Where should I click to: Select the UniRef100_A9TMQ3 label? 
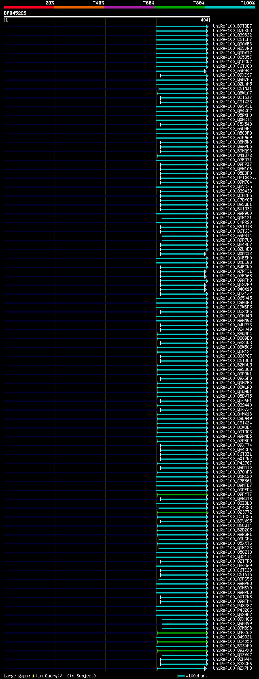pyautogui.click(x=232, y=432)
